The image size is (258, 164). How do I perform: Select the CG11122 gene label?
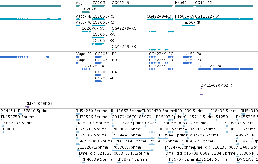pos(203,3)
